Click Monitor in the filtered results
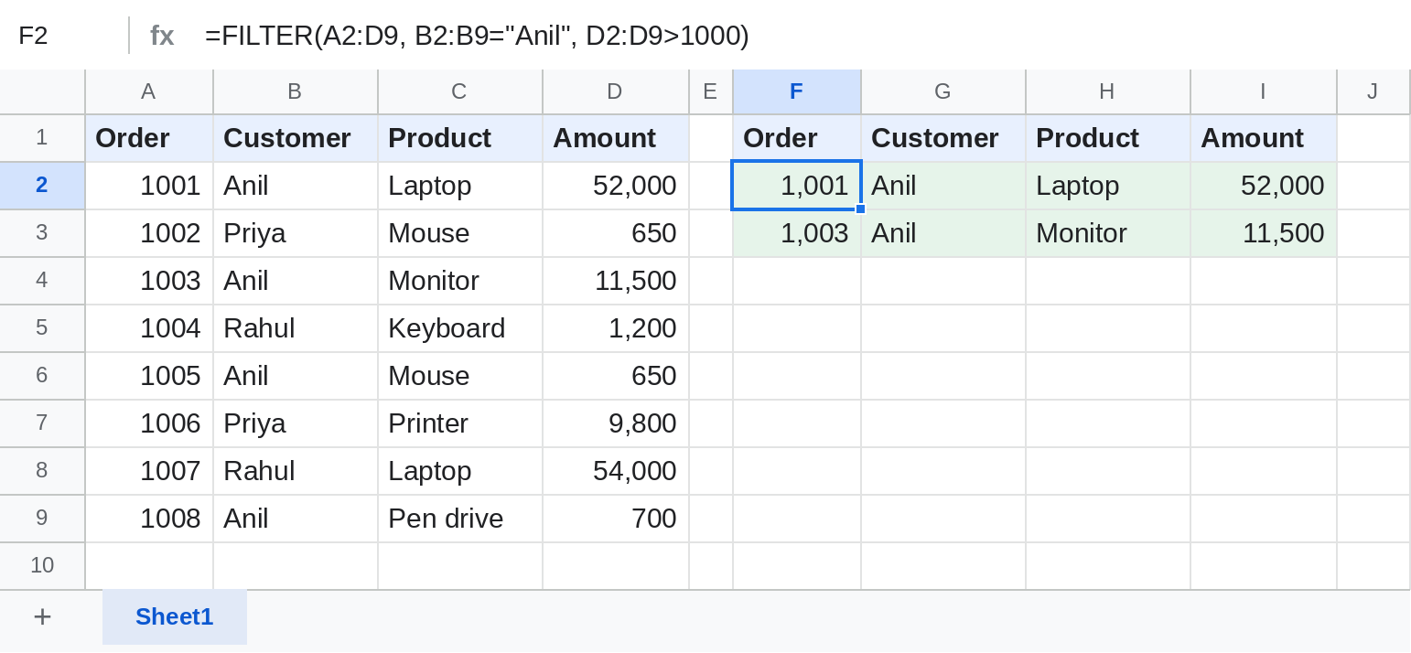 [1108, 233]
